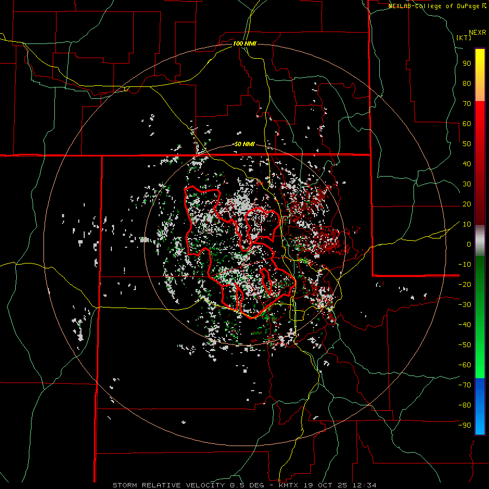The height and width of the screenshot is (489, 489).
Task: Click the -80 value on the scale
Action: (x=465, y=405)
